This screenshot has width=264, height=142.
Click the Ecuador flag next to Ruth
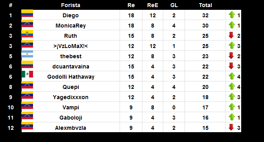27,34
